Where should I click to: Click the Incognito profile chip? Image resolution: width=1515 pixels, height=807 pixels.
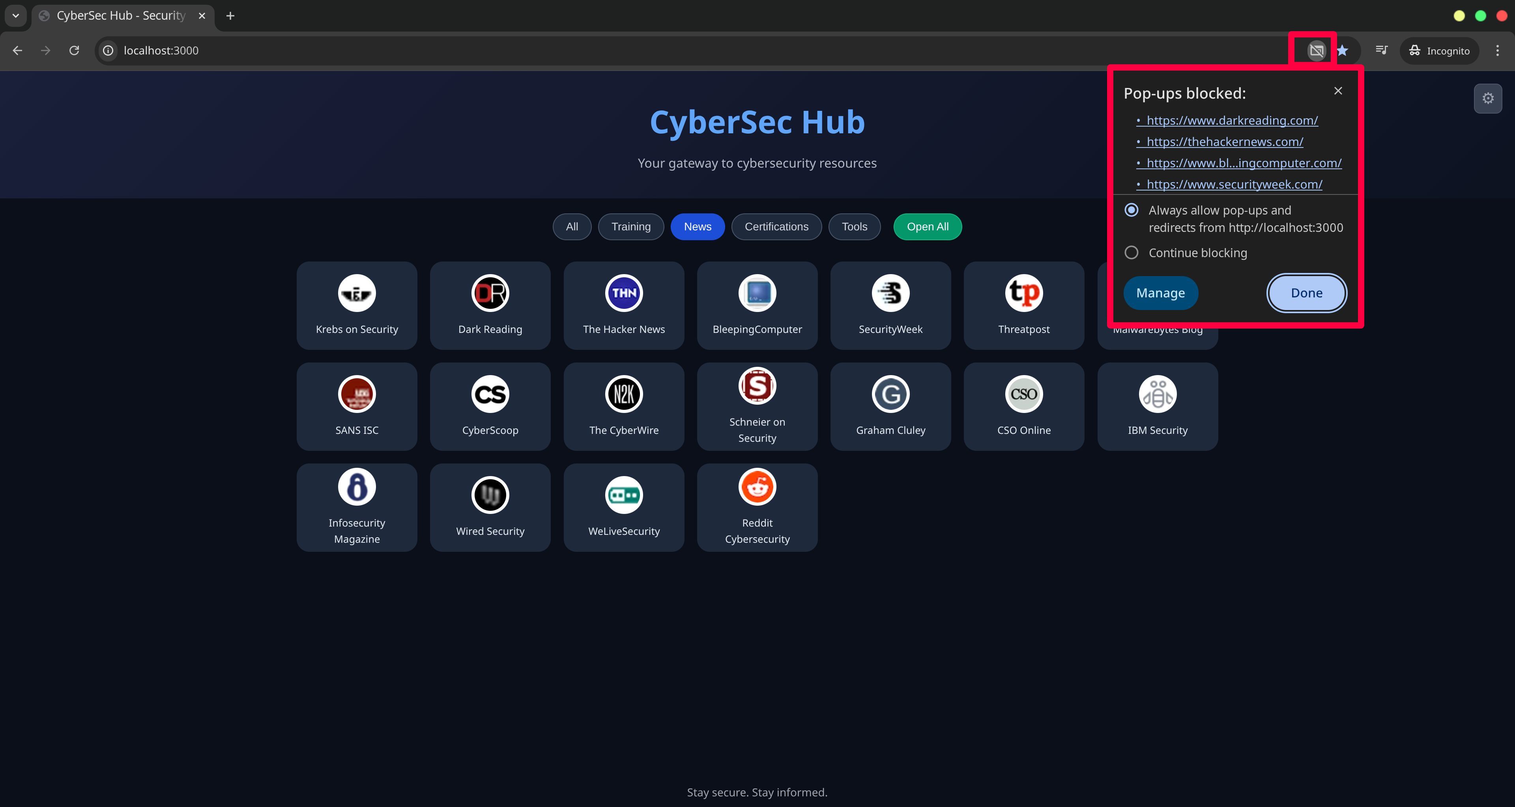1439,50
